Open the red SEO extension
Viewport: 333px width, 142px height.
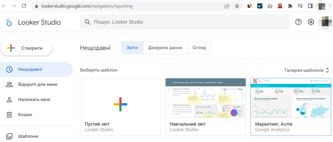(280, 6)
